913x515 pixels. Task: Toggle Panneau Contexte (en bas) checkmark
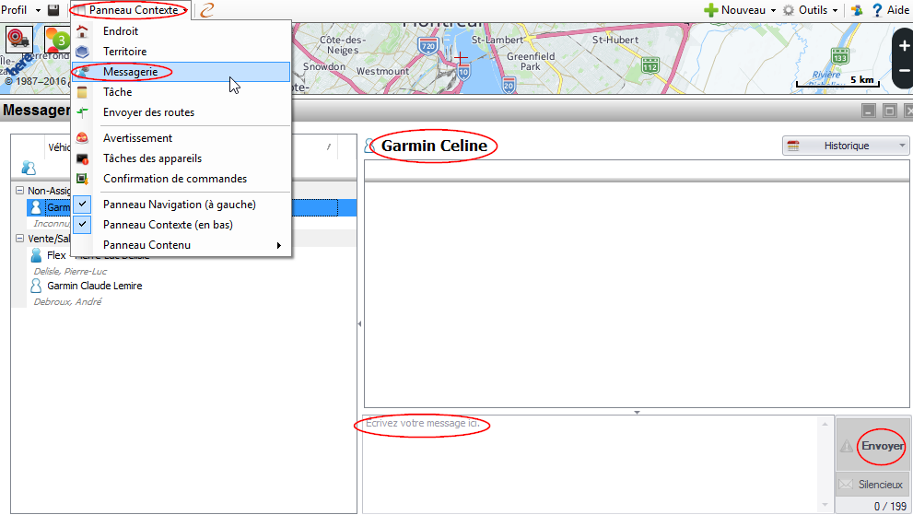(83, 225)
